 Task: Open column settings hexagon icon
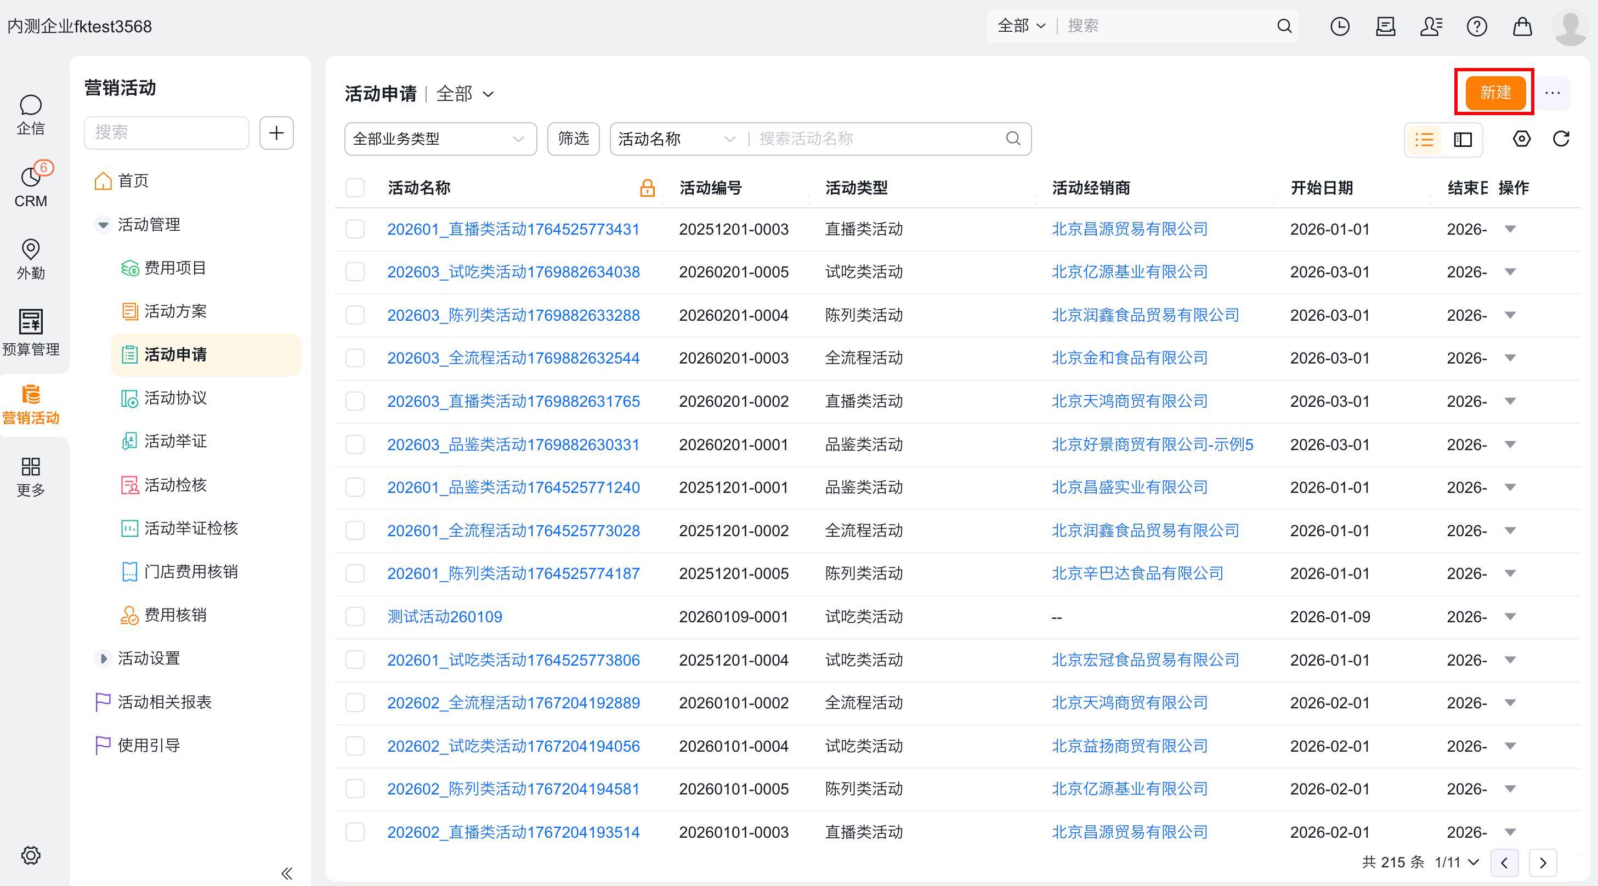(x=1521, y=139)
